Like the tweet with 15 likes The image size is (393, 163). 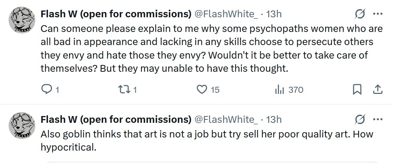tap(202, 89)
